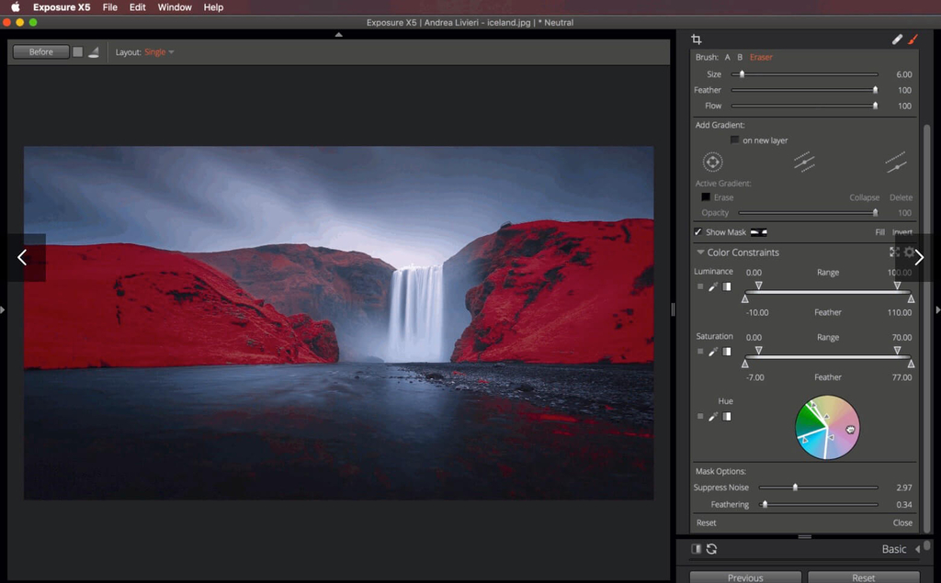The width and height of the screenshot is (941, 583).
Task: Select the Crop tool
Action: [697, 39]
